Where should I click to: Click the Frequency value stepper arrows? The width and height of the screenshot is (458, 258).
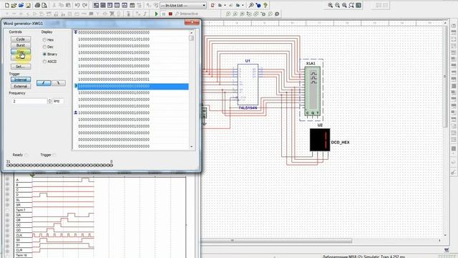click(49, 101)
